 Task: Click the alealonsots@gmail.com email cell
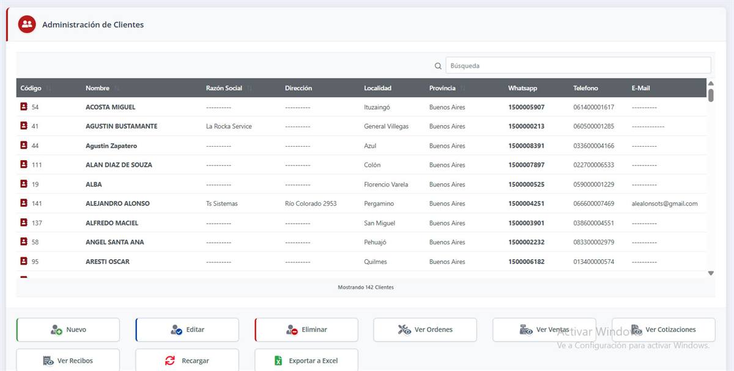point(665,203)
